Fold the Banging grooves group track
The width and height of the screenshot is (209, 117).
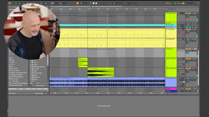[166, 13]
